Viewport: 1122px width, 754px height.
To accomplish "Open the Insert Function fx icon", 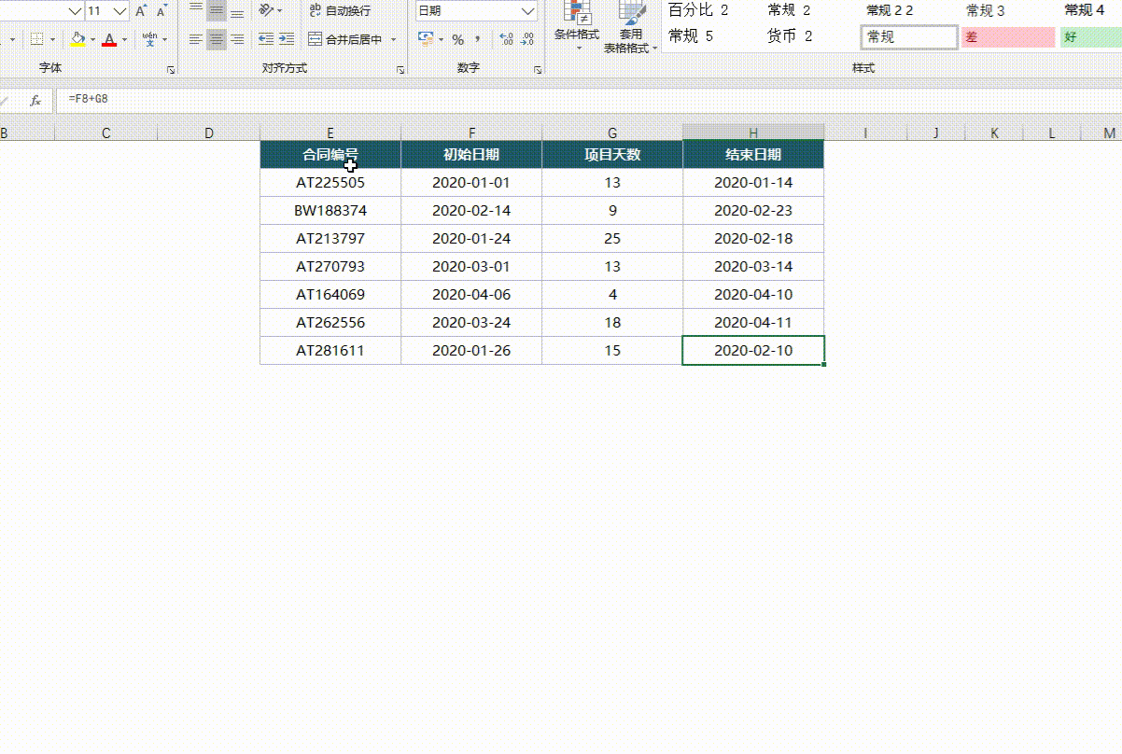I will (x=35, y=100).
